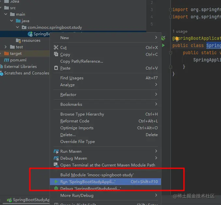Image resolution: width=221 pixels, height=205 pixels.
Task: Click the Paste clipboard icon
Action: click(56, 68)
